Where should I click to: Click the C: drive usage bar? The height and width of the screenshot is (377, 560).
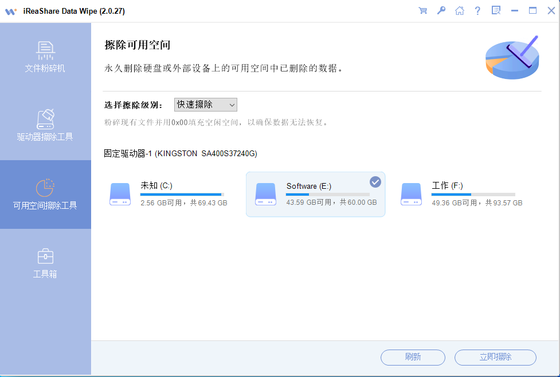182,195
